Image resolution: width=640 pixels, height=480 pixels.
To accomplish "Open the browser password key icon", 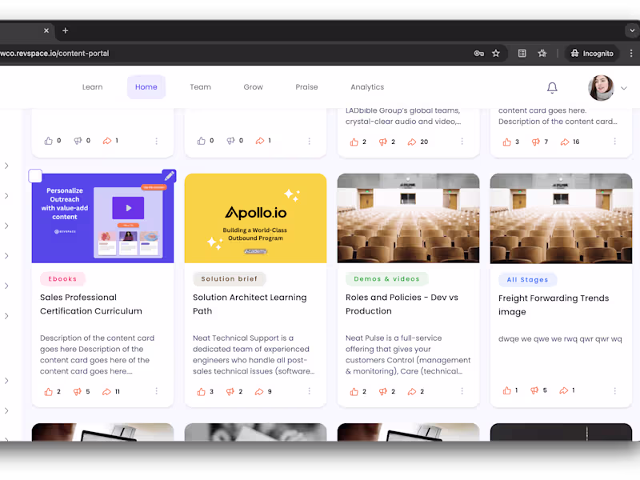I will pos(478,54).
